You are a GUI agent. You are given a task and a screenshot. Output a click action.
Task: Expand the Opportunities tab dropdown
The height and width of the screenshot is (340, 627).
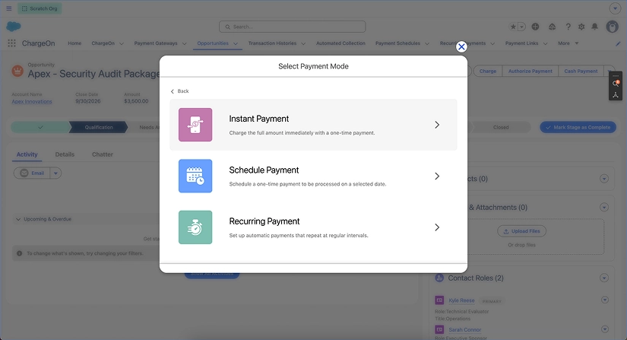point(236,43)
